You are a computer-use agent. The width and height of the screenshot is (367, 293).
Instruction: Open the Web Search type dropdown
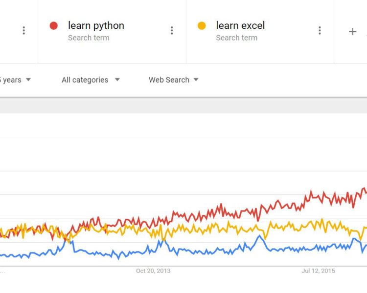tap(174, 80)
